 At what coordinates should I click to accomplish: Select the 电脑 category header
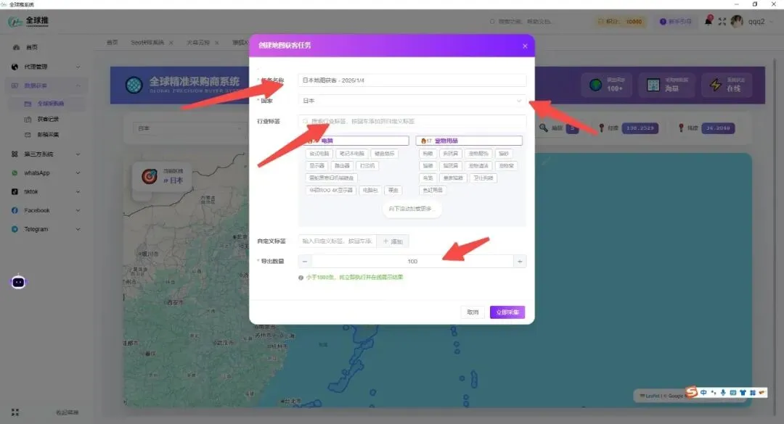[357, 141]
